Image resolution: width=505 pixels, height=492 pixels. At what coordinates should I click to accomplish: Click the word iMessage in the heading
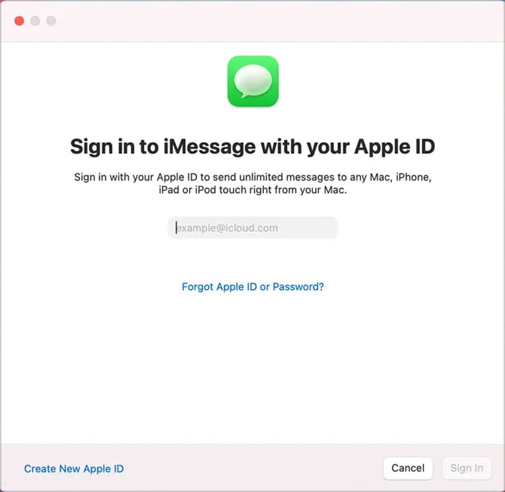click(209, 147)
